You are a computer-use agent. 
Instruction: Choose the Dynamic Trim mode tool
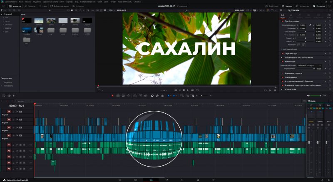click(123, 96)
